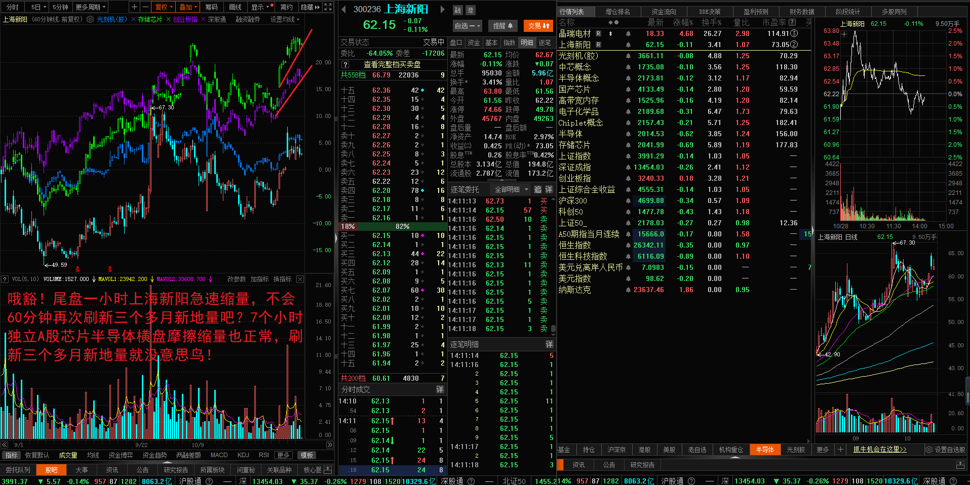This screenshot has height=485, width=970.
Task: Open the 显示 display dropdown
Action: [x=260, y=7]
